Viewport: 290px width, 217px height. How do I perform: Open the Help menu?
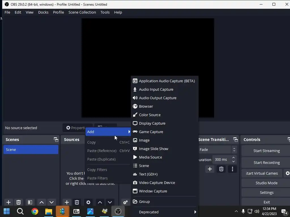coord(118,12)
